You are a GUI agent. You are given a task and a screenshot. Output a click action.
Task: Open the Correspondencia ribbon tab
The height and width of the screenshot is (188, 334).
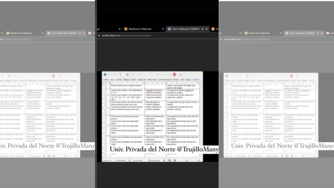point(165,80)
